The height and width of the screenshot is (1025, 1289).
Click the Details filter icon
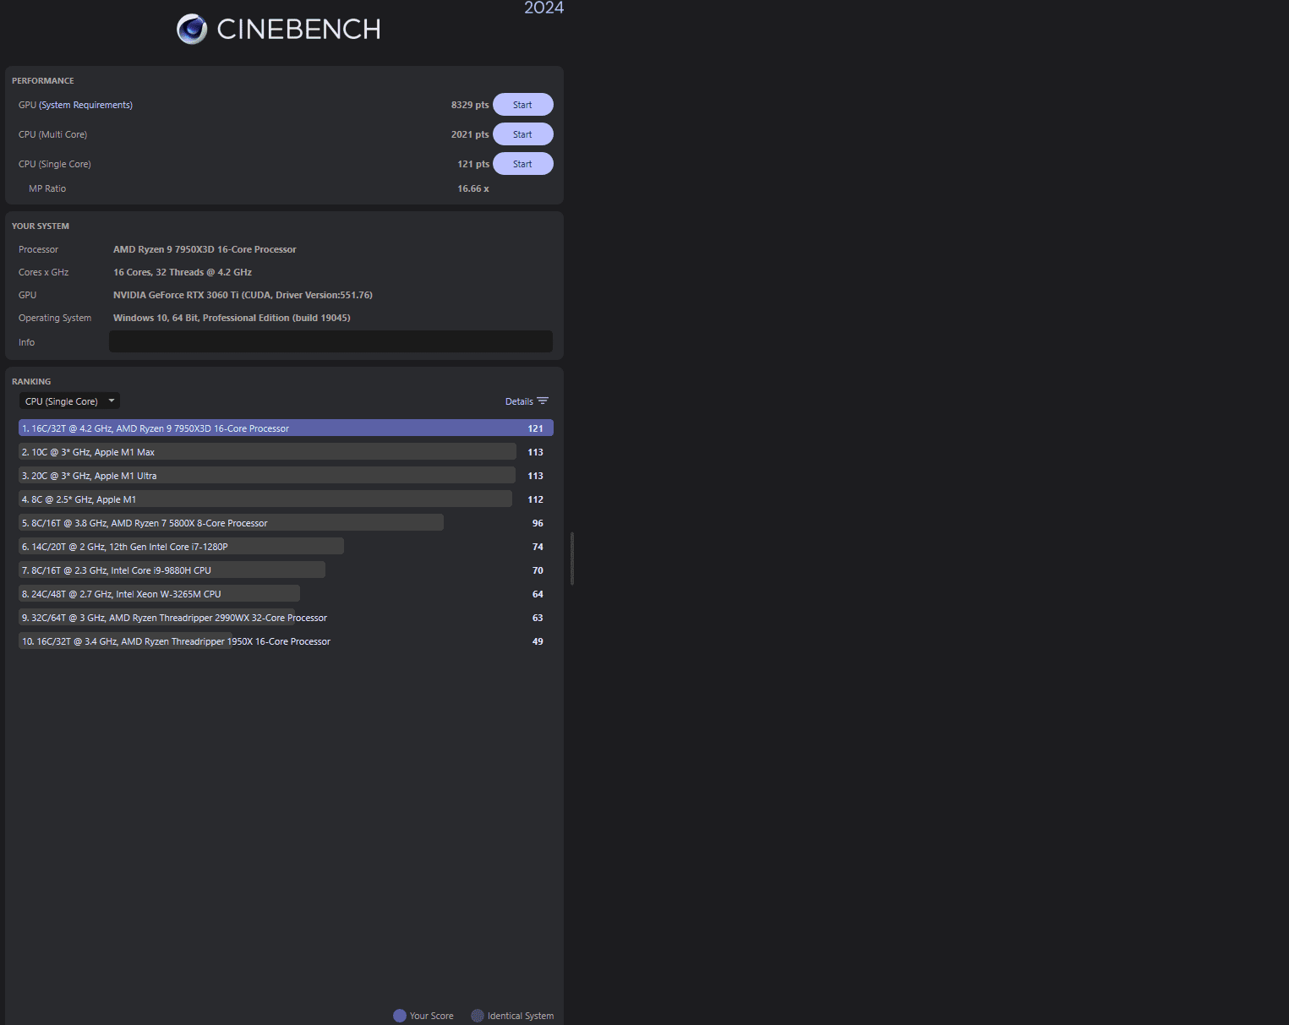coord(543,401)
